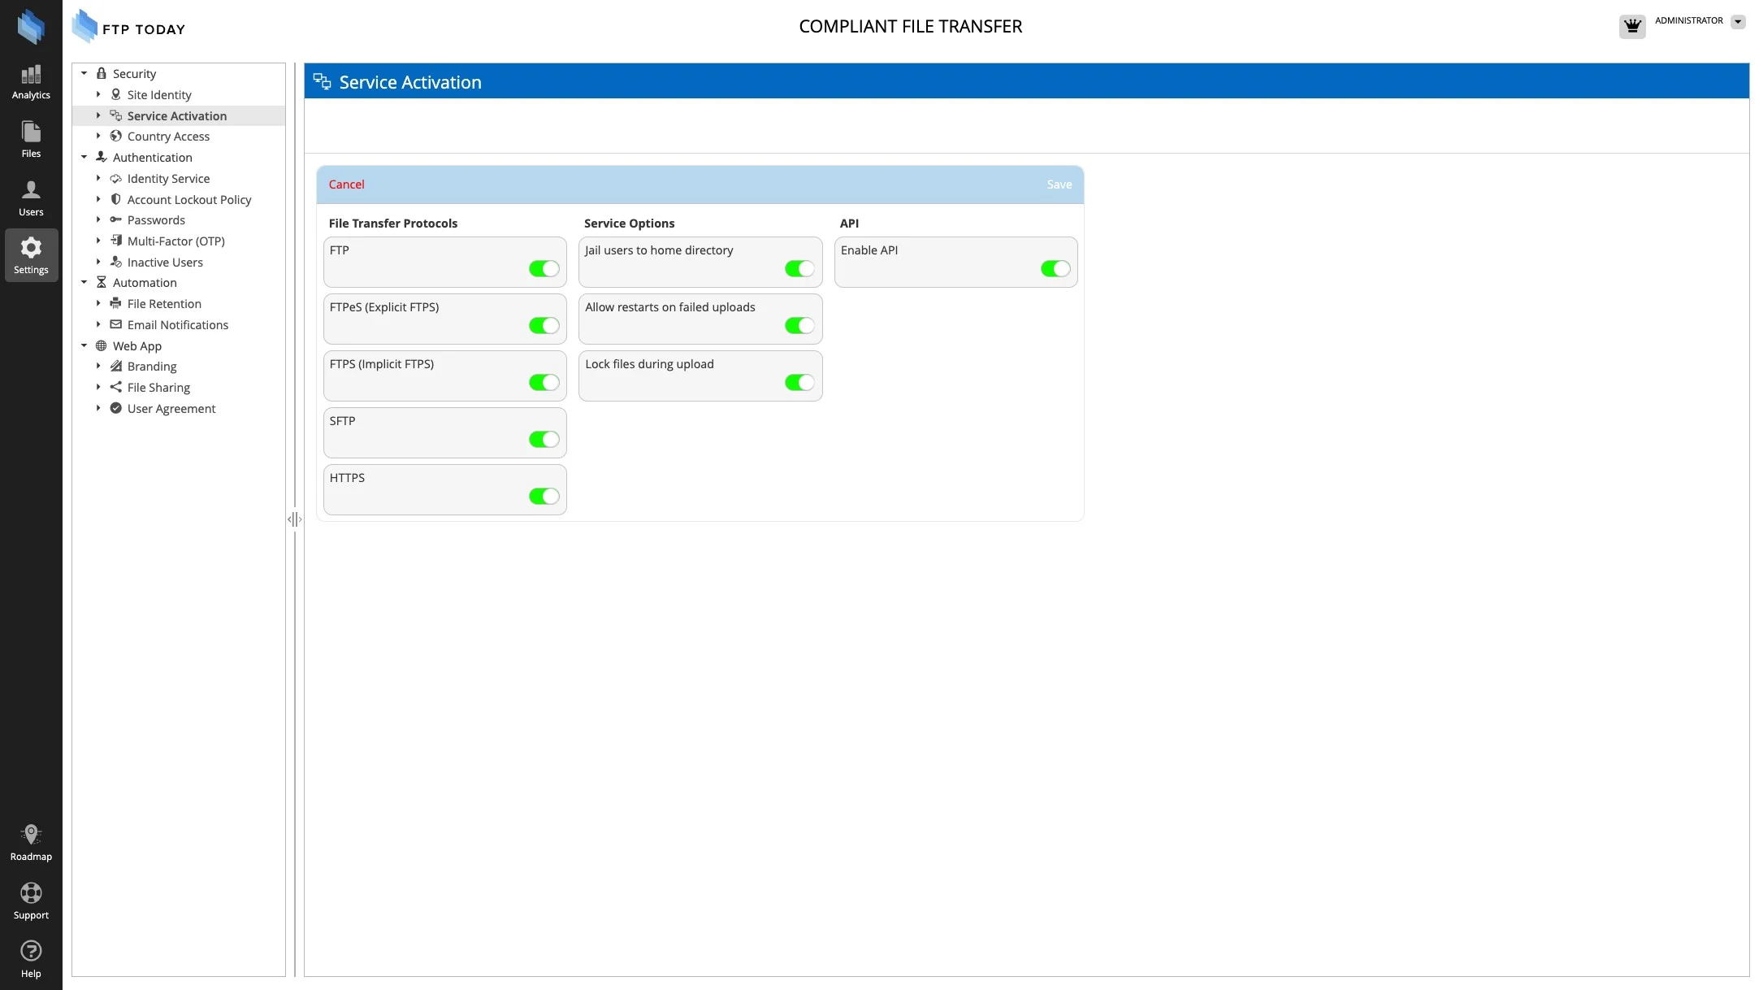1759x990 pixels.
Task: Open the Users section
Action: point(31,198)
